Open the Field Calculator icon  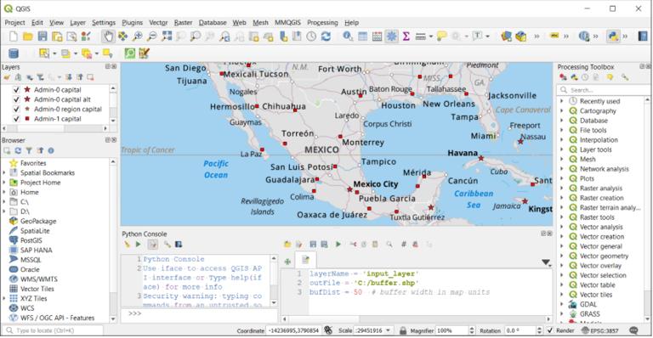[378, 37]
